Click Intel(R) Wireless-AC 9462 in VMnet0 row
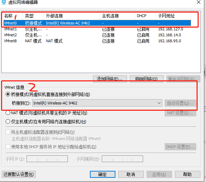The width and height of the screenshot is (206, 182). pos(68,23)
